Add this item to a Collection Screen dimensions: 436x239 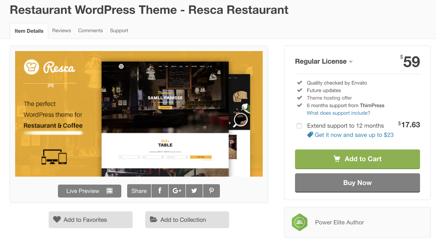tap(187, 220)
